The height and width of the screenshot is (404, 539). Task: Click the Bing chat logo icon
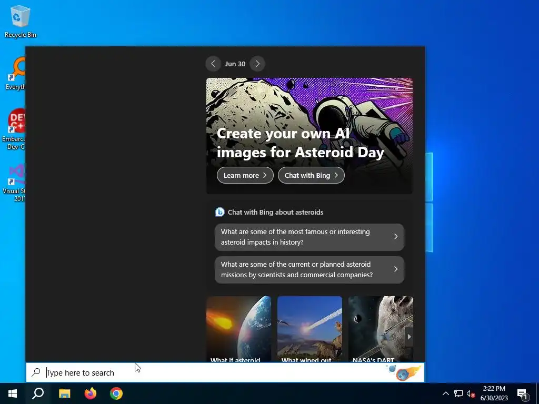click(x=219, y=213)
